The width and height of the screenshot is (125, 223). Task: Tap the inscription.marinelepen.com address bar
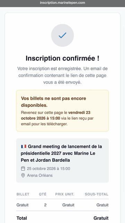click(x=62, y=3)
